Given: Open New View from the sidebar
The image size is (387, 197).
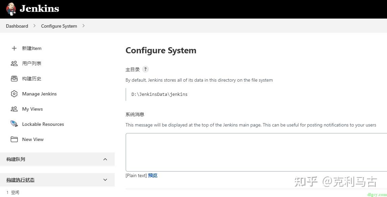Looking at the screenshot, I should pyautogui.click(x=33, y=139).
